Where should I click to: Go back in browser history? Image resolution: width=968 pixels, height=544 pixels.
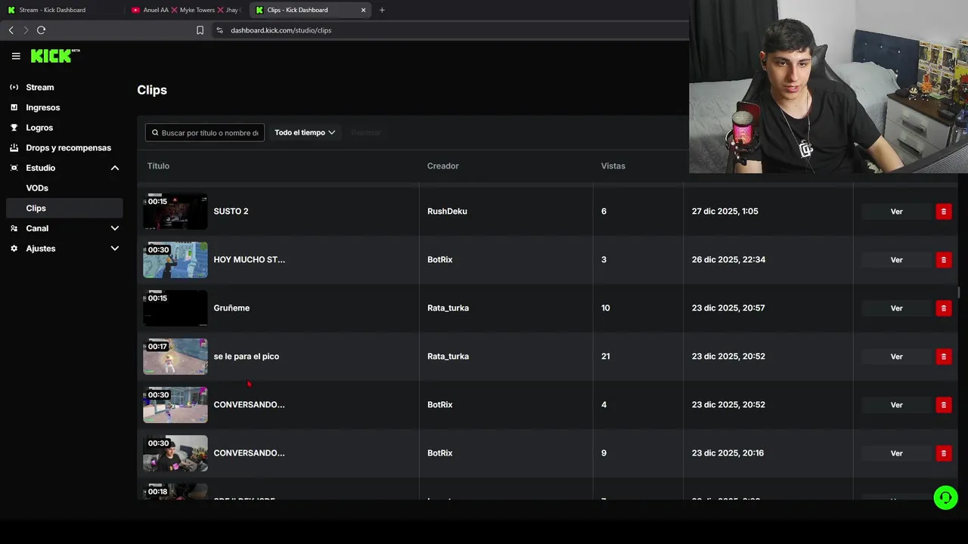coord(11,30)
